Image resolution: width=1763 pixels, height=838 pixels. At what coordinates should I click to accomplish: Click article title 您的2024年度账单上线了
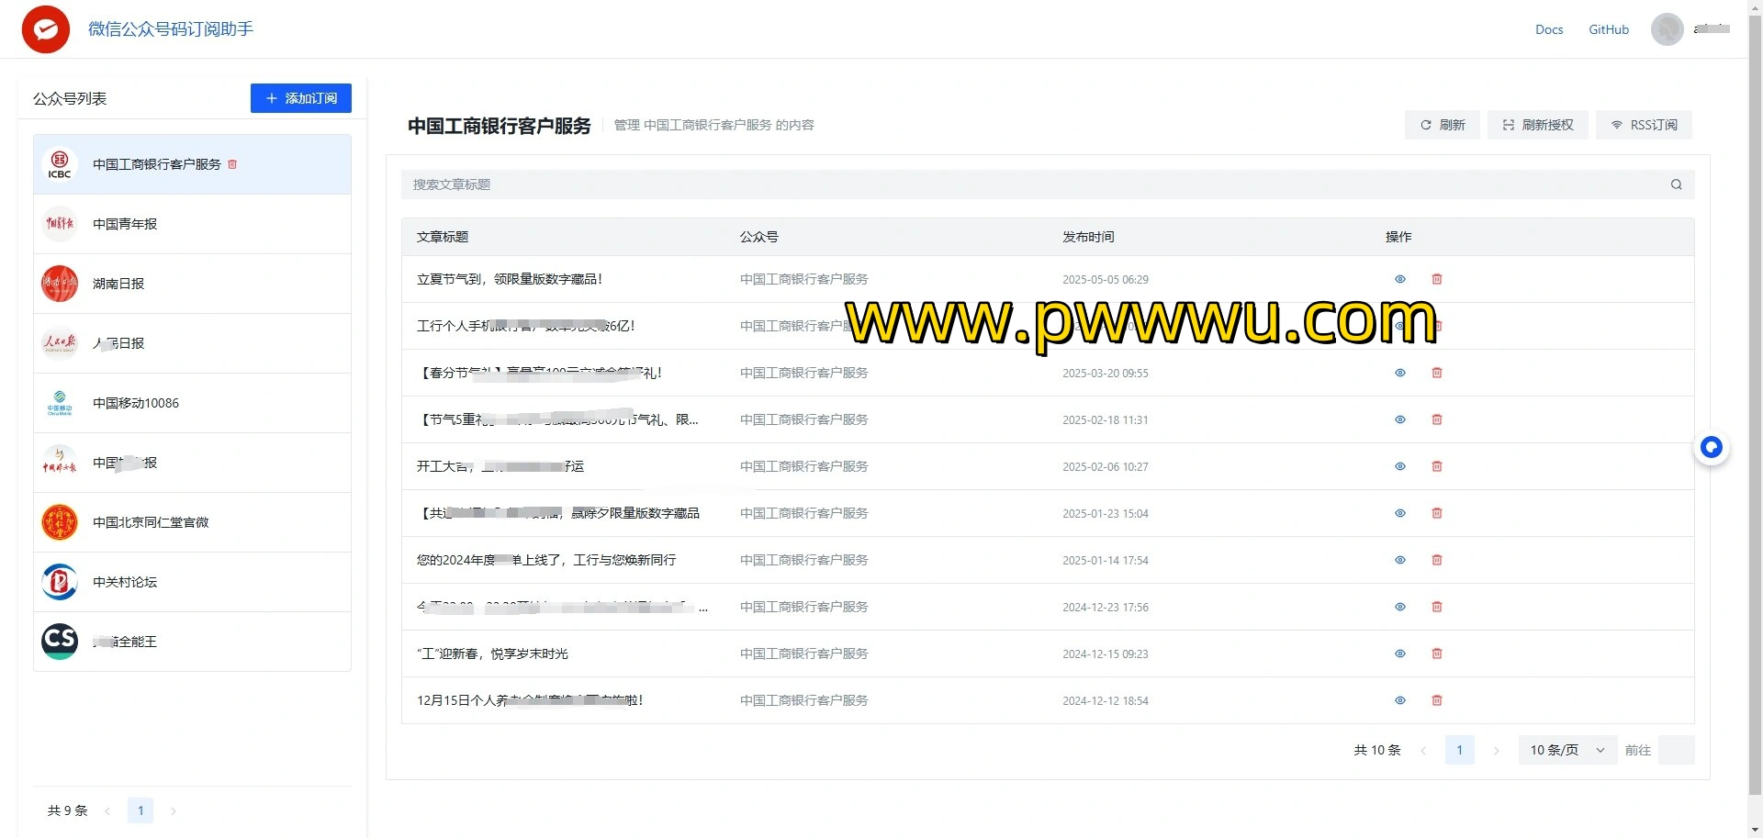pyautogui.click(x=546, y=560)
